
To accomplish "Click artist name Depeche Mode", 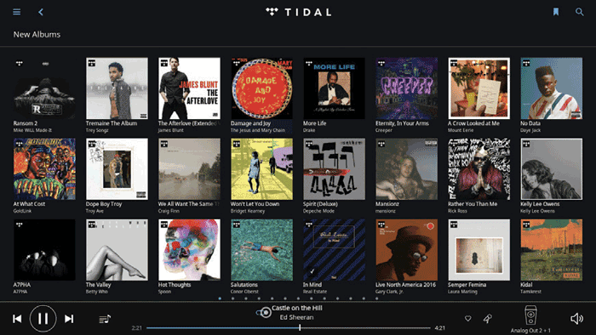I will coord(318,211).
